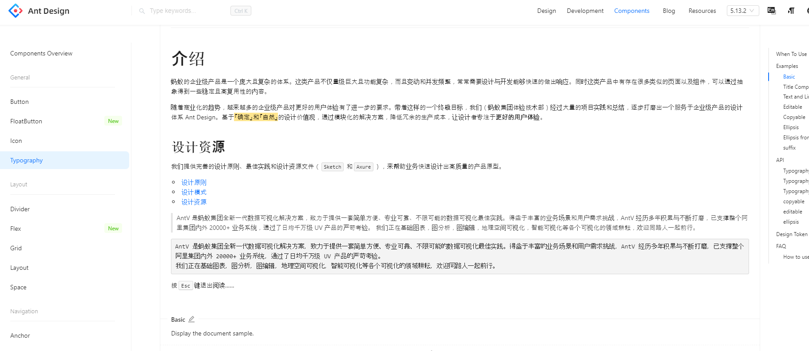809x351 pixels.
Task: Click the 设计资源 link
Action: 194,202
